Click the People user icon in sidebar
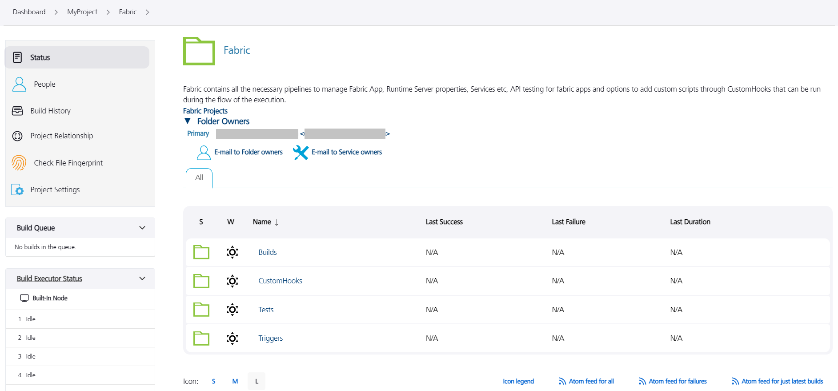 (19, 84)
